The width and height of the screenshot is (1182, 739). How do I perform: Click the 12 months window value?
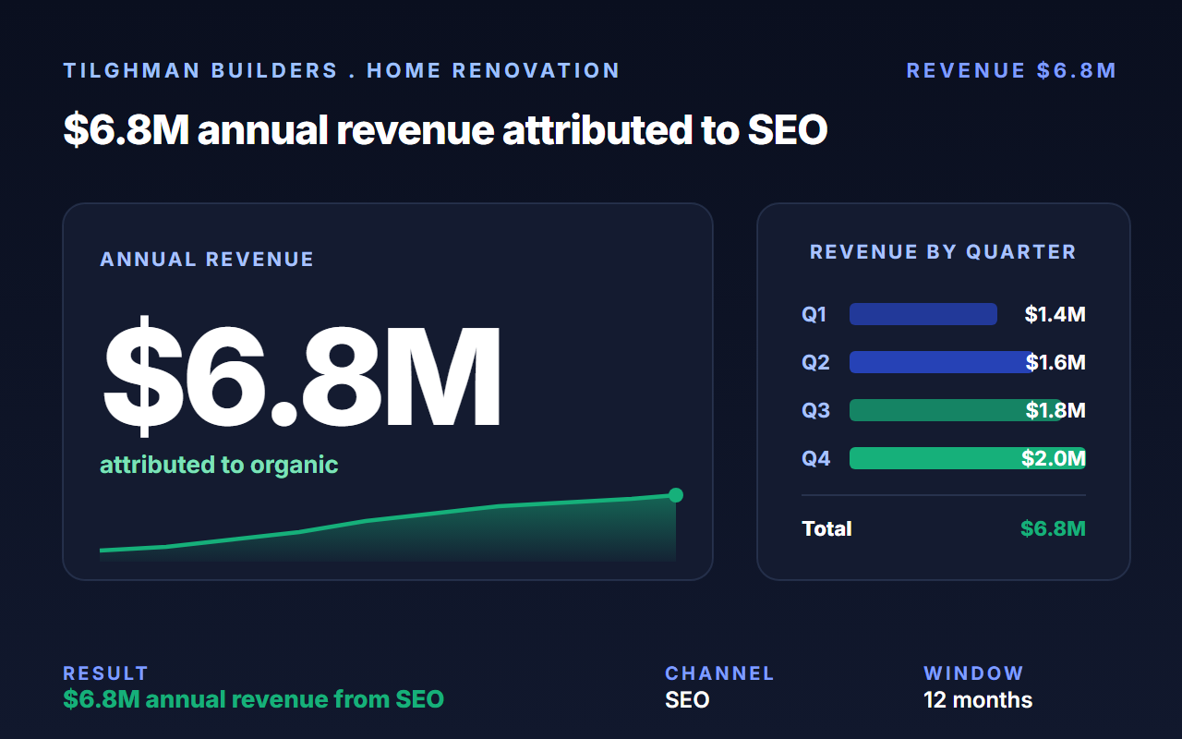click(x=978, y=700)
